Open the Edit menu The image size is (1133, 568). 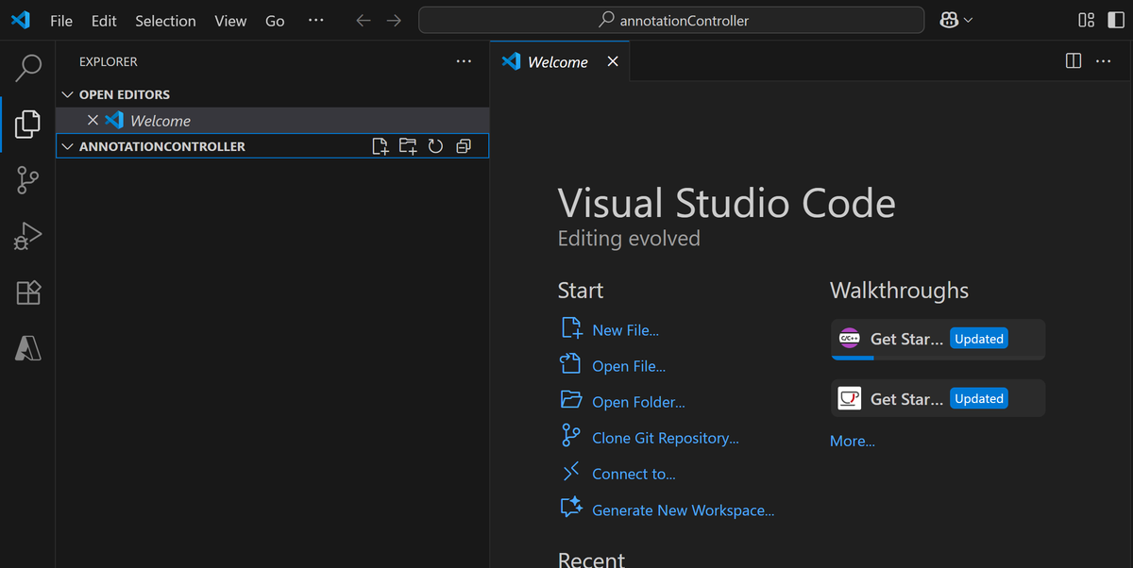[x=104, y=21]
